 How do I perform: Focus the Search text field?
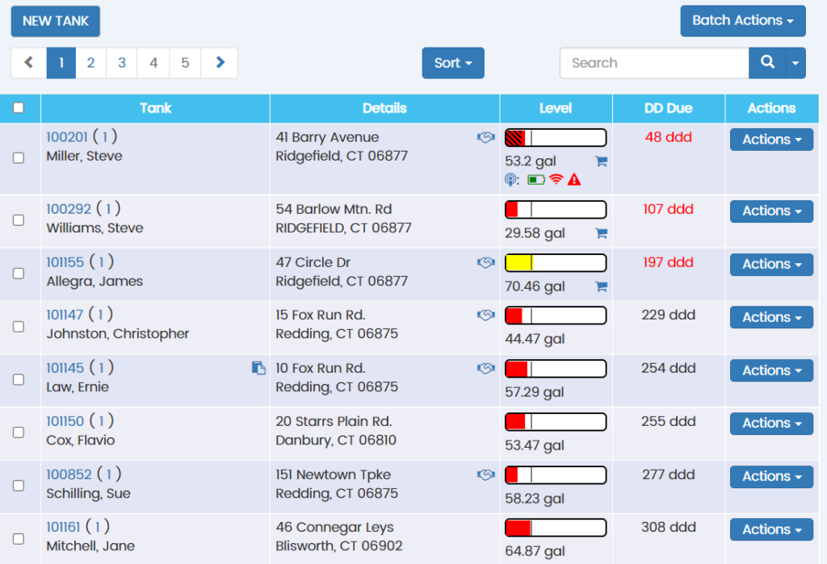(x=654, y=63)
